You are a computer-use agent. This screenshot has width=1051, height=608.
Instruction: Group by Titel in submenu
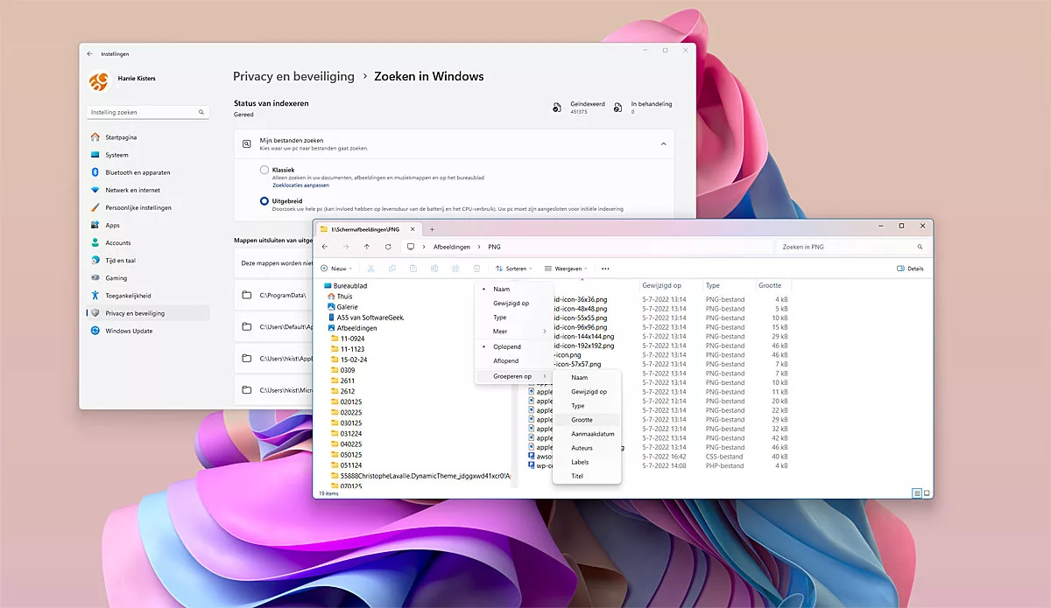coord(587,476)
